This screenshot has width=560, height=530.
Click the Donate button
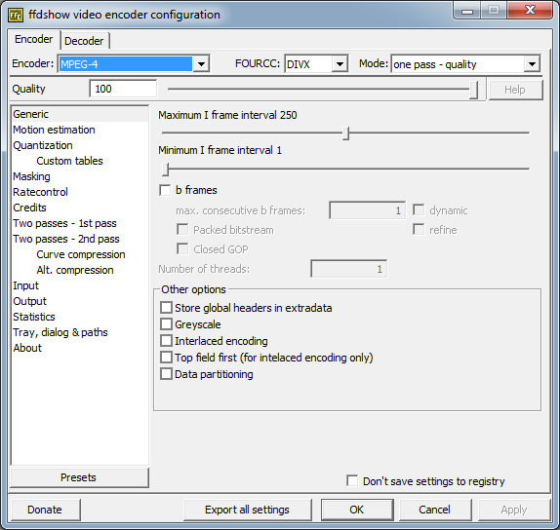45,510
